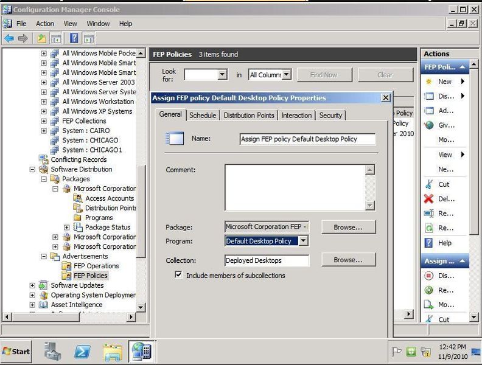Open the All Columns dropdown
Image resolution: width=482 pixels, height=365 pixels.
coord(287,74)
